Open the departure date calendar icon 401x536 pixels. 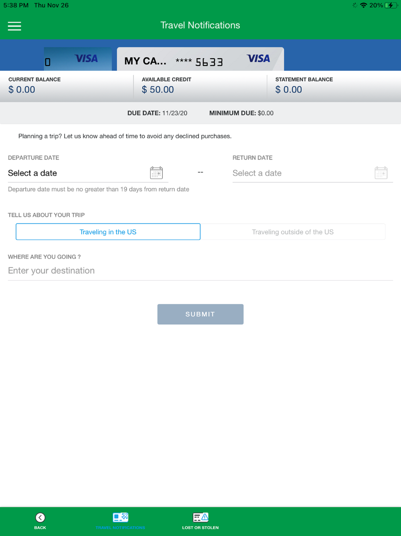pyautogui.click(x=156, y=173)
